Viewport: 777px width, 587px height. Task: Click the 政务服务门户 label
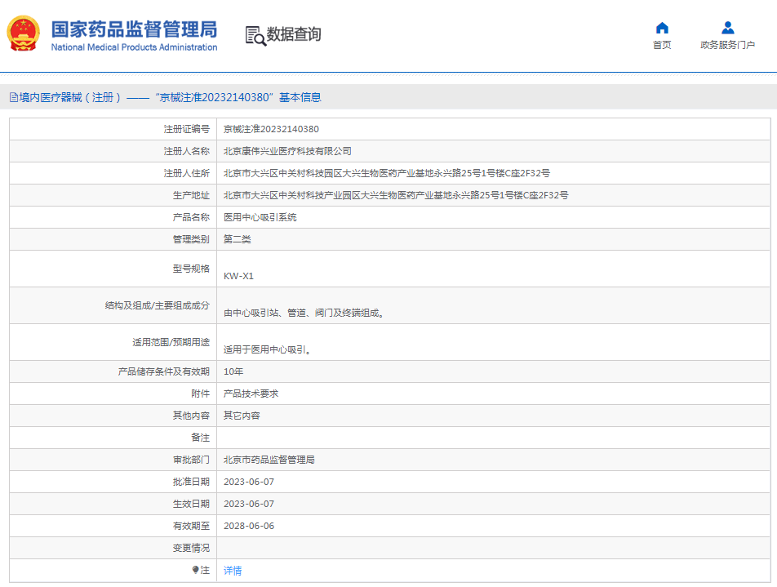727,45
